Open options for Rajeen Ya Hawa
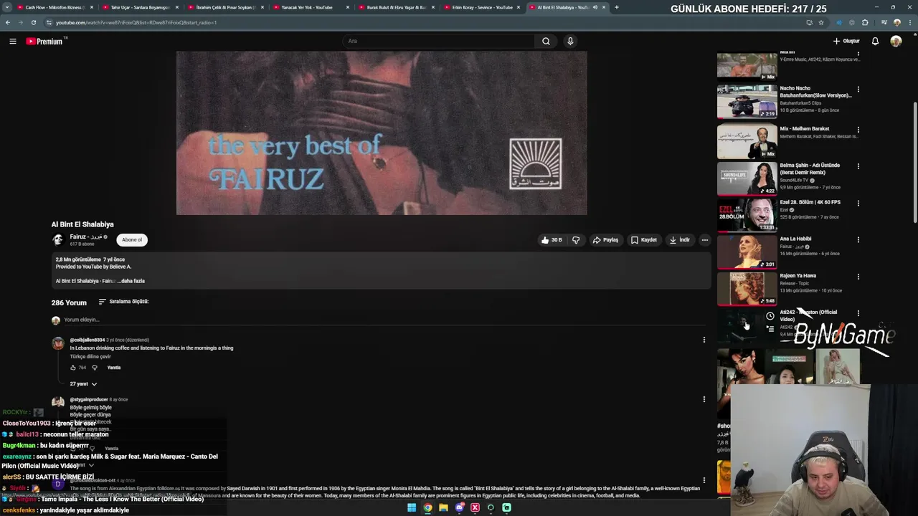This screenshot has width=918, height=516. (x=858, y=277)
